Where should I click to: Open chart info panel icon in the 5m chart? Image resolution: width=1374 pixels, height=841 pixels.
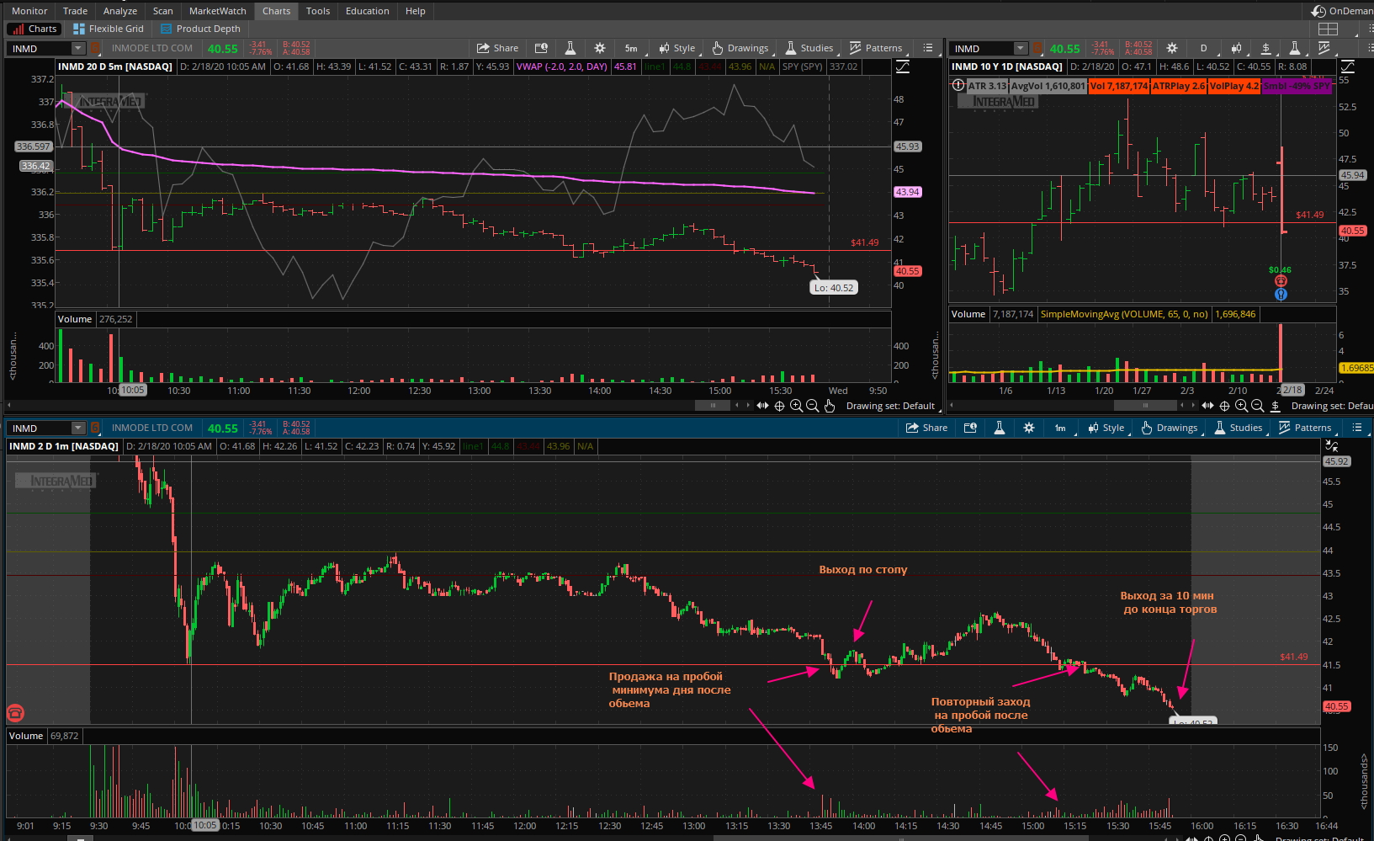[541, 48]
